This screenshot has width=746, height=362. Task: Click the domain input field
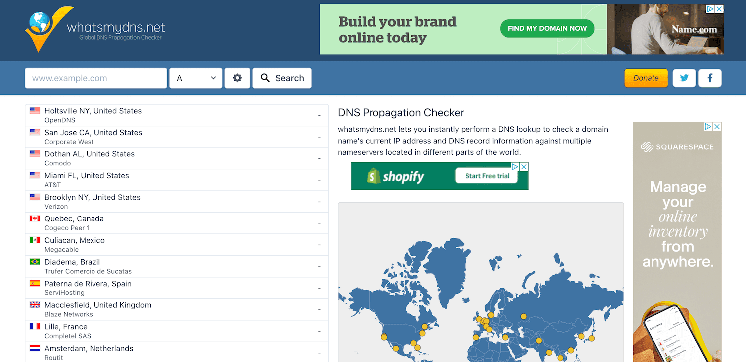95,78
